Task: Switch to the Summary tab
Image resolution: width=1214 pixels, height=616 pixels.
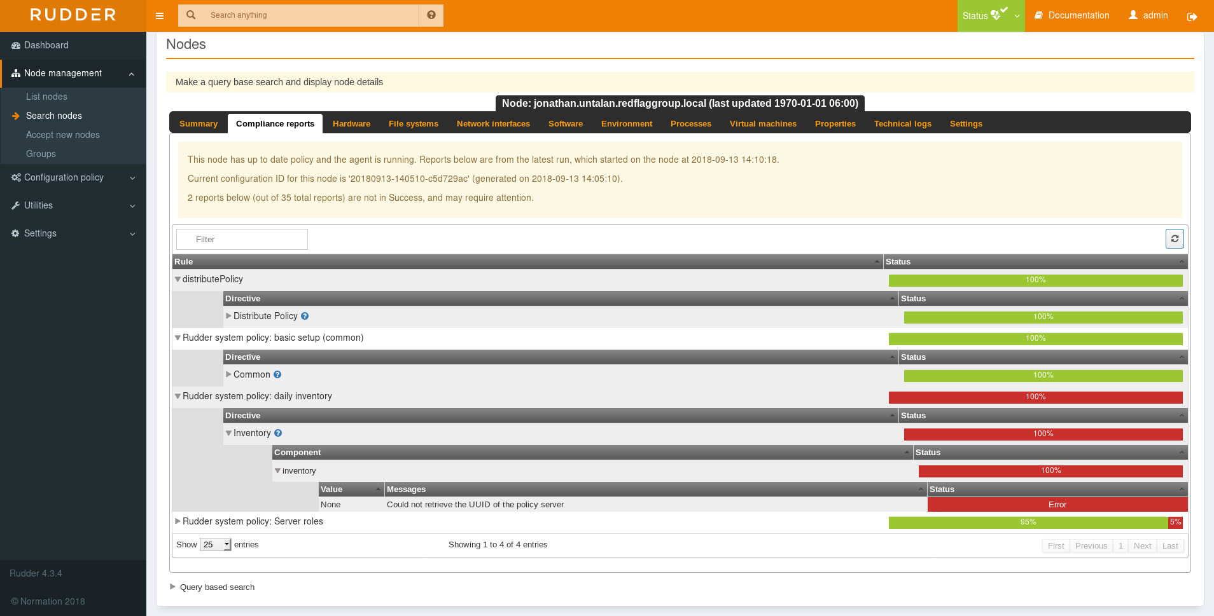Action: [199, 123]
